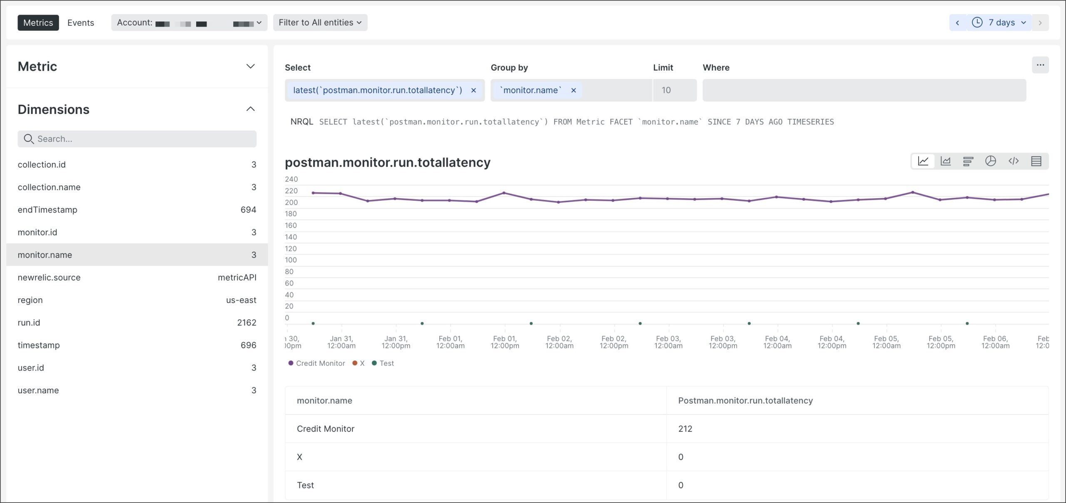Switch to area chart view icon
The height and width of the screenshot is (503, 1066).
946,161
